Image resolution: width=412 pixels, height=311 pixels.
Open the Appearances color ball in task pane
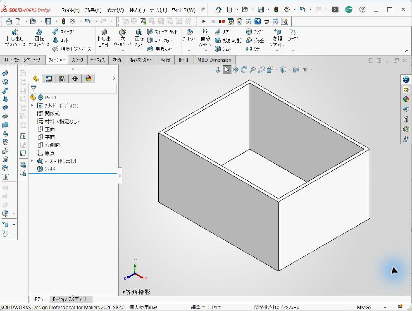pyautogui.click(x=406, y=99)
